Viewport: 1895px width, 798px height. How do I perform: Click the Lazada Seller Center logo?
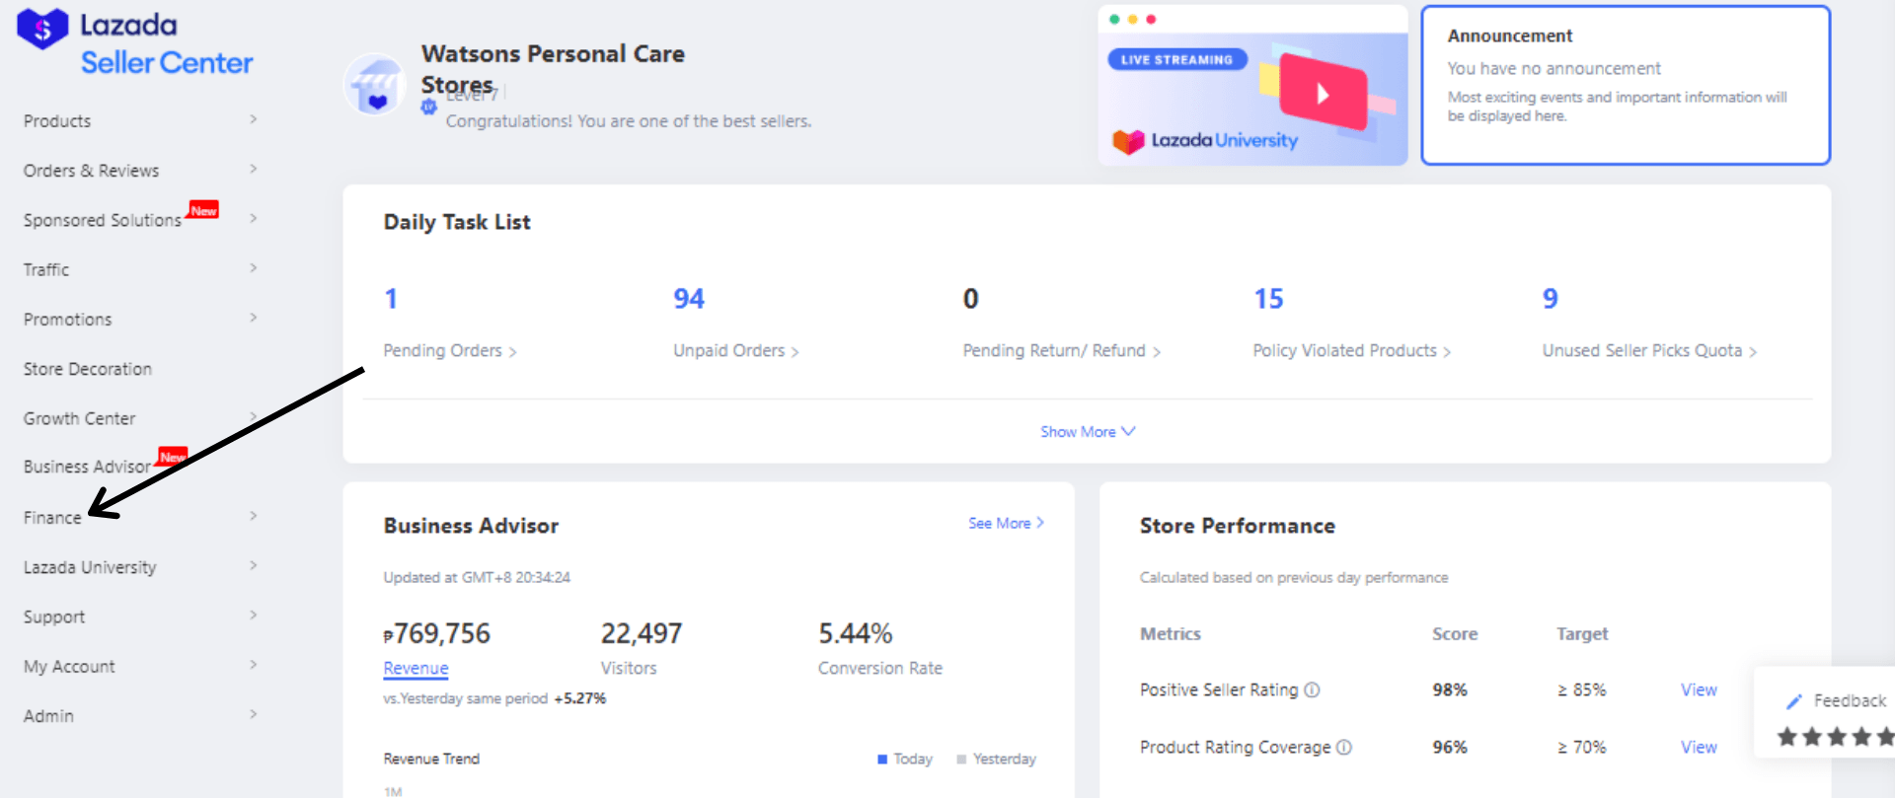[x=135, y=42]
